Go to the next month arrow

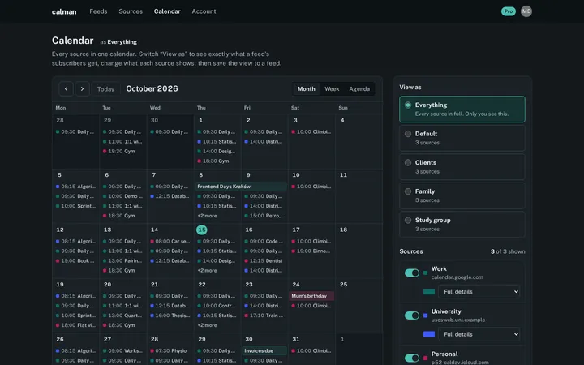point(82,88)
